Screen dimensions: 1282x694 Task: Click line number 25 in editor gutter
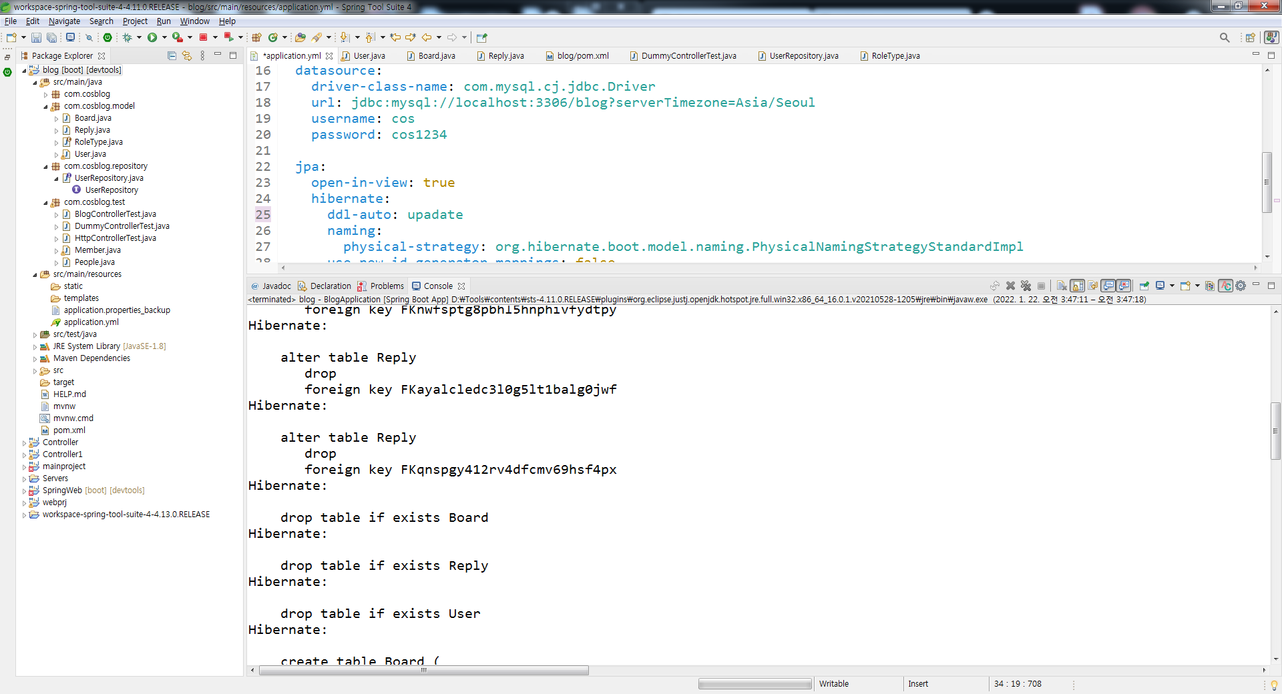pyautogui.click(x=263, y=214)
